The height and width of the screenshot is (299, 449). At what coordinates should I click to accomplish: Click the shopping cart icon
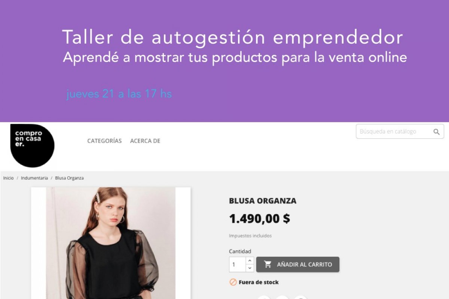pyautogui.click(x=268, y=264)
